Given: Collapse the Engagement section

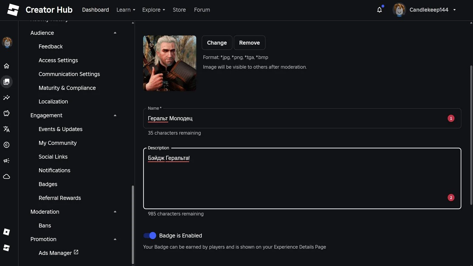Looking at the screenshot, I should click(115, 115).
